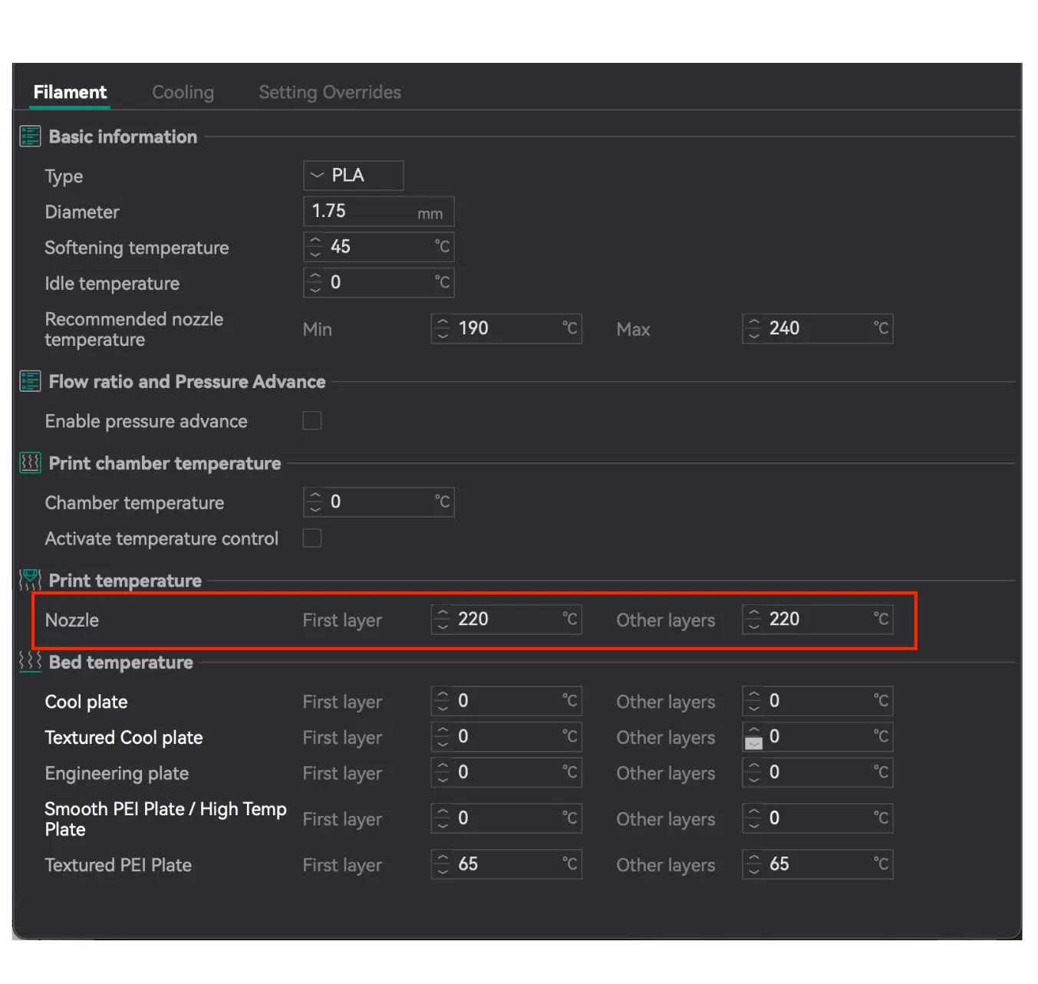The image size is (1038, 984).
Task: Adjust the Textured Cool plate First layer stepper
Action: (442, 737)
